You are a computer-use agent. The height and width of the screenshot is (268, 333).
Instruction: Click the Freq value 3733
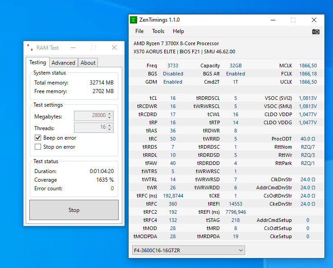[x=173, y=66]
